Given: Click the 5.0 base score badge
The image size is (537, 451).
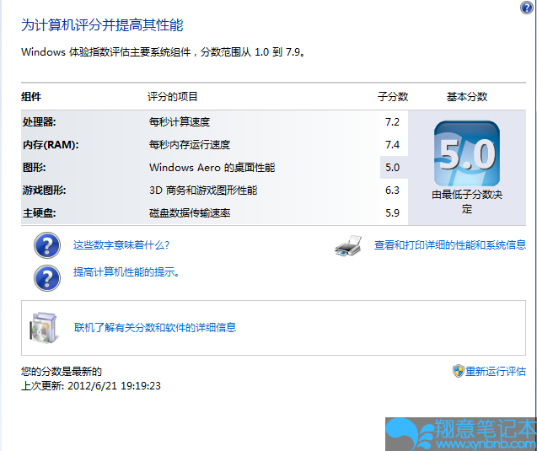Looking at the screenshot, I should coord(467,153).
